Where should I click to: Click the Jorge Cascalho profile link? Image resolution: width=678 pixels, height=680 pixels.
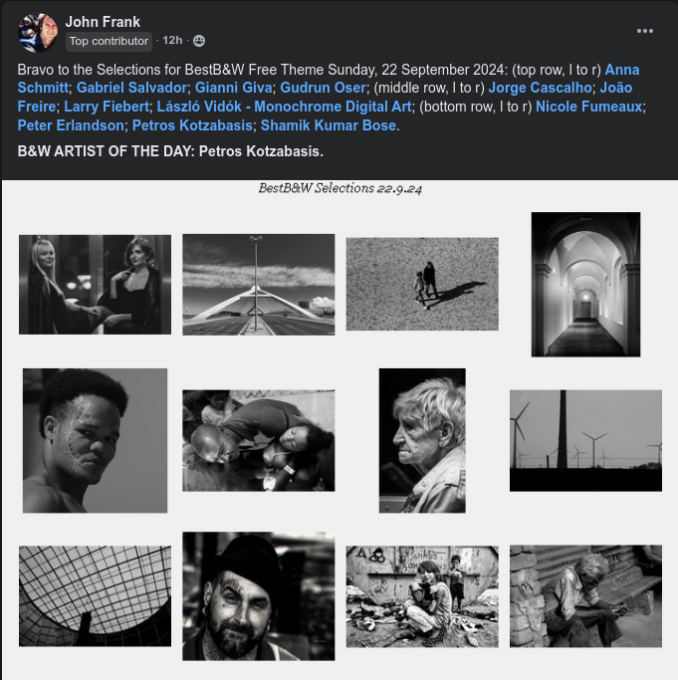click(540, 88)
